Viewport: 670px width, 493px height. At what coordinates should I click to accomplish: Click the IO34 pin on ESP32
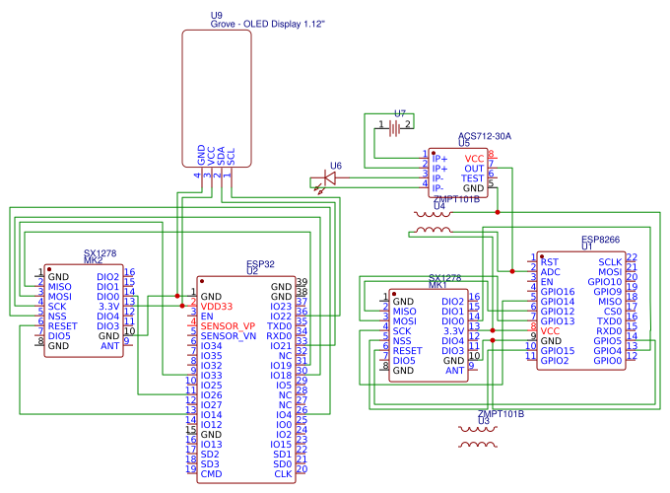(211, 345)
